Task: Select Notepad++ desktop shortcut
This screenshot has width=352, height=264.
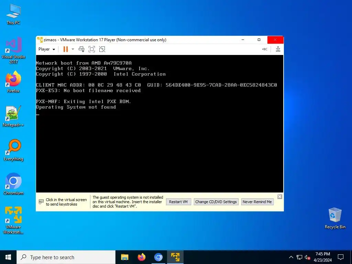Action: coord(13,116)
